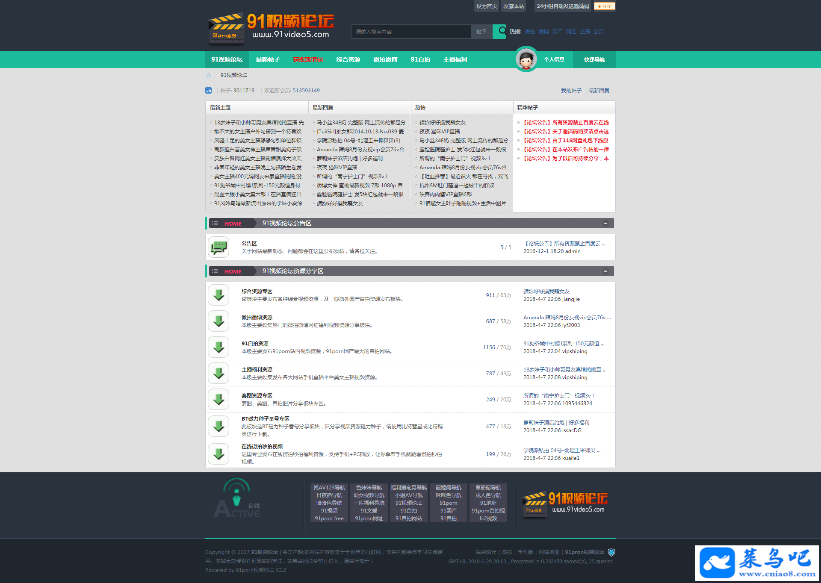821x583 pixels.
Task: Click the chat bubble icon for 公告区
Action: tap(219, 247)
